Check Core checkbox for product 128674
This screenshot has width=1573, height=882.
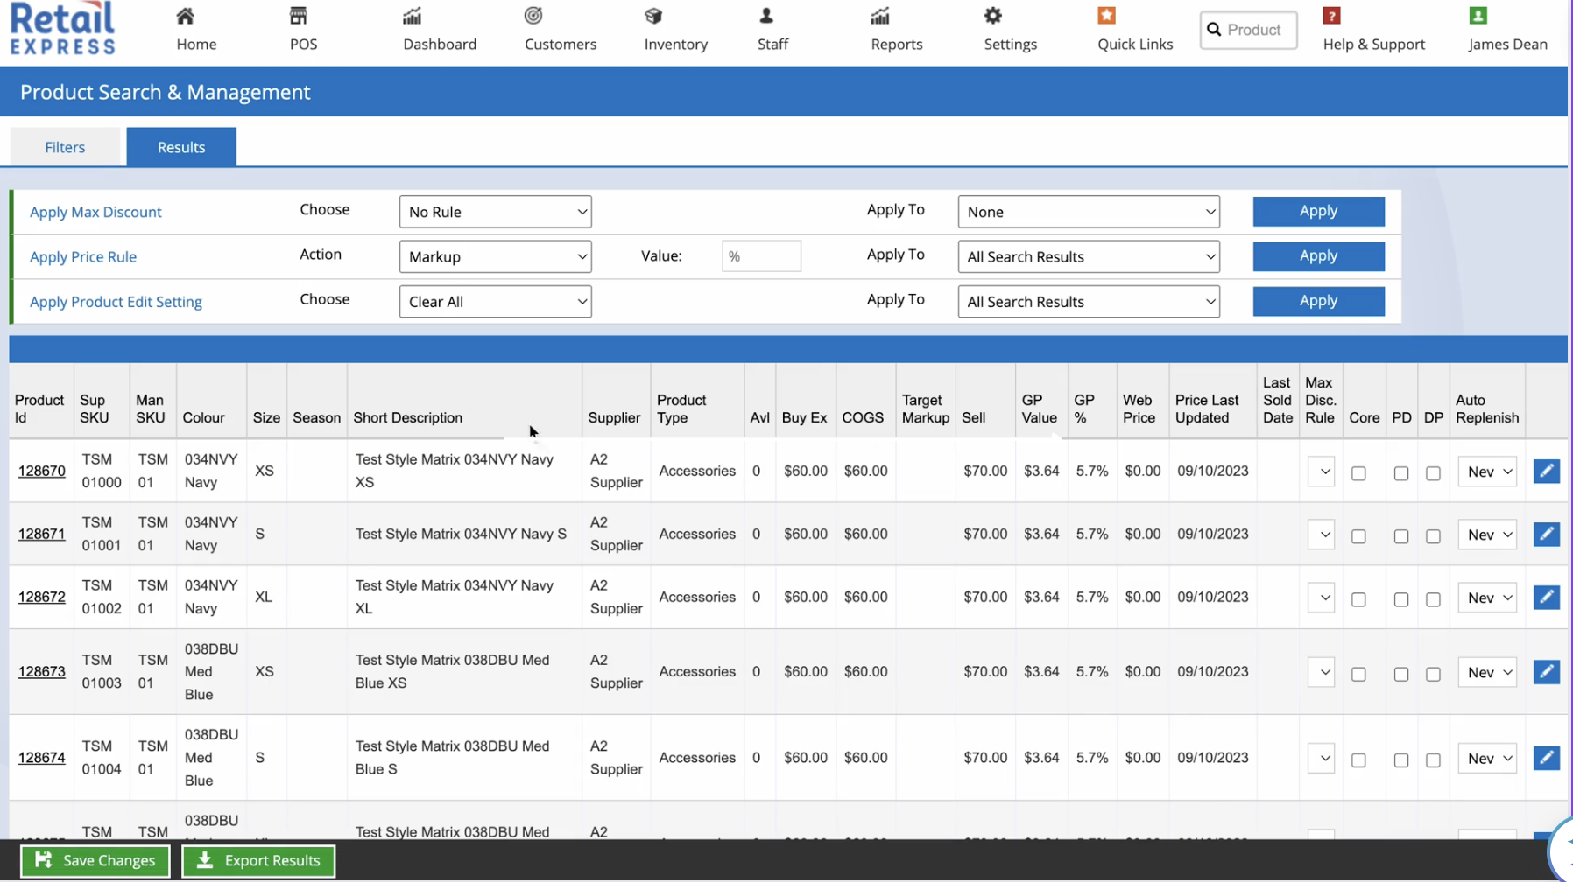click(1358, 760)
